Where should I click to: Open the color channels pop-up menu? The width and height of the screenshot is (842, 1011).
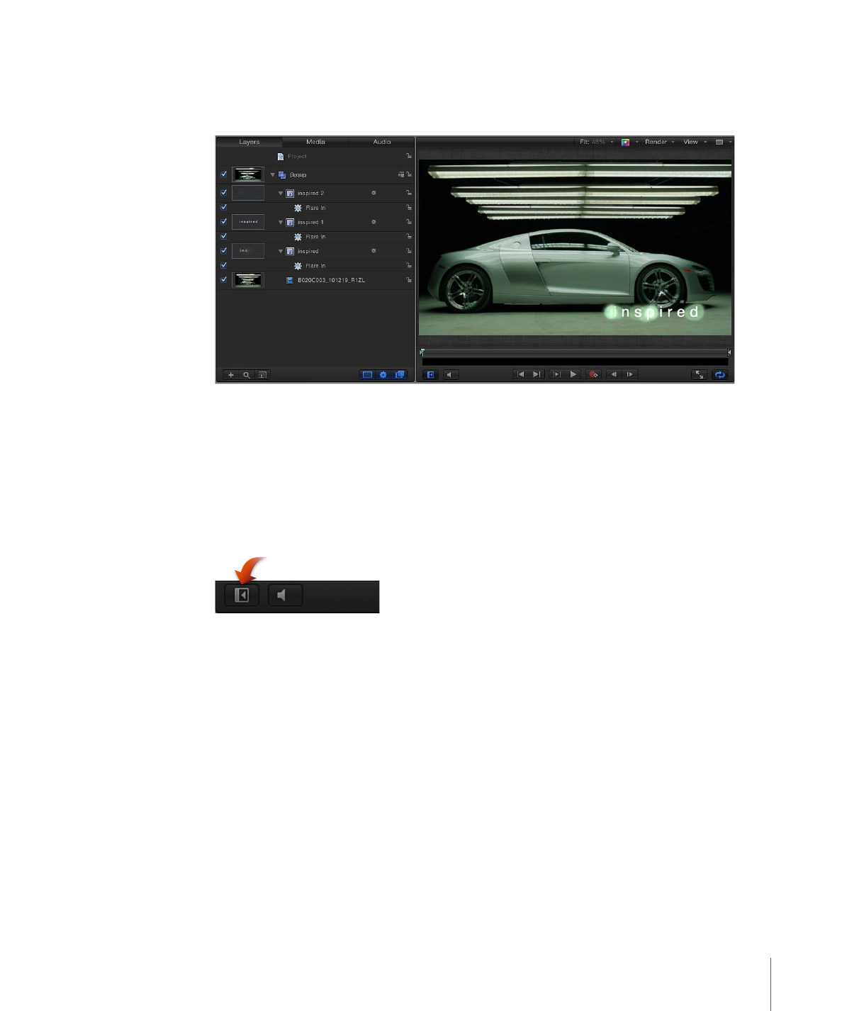click(x=630, y=142)
